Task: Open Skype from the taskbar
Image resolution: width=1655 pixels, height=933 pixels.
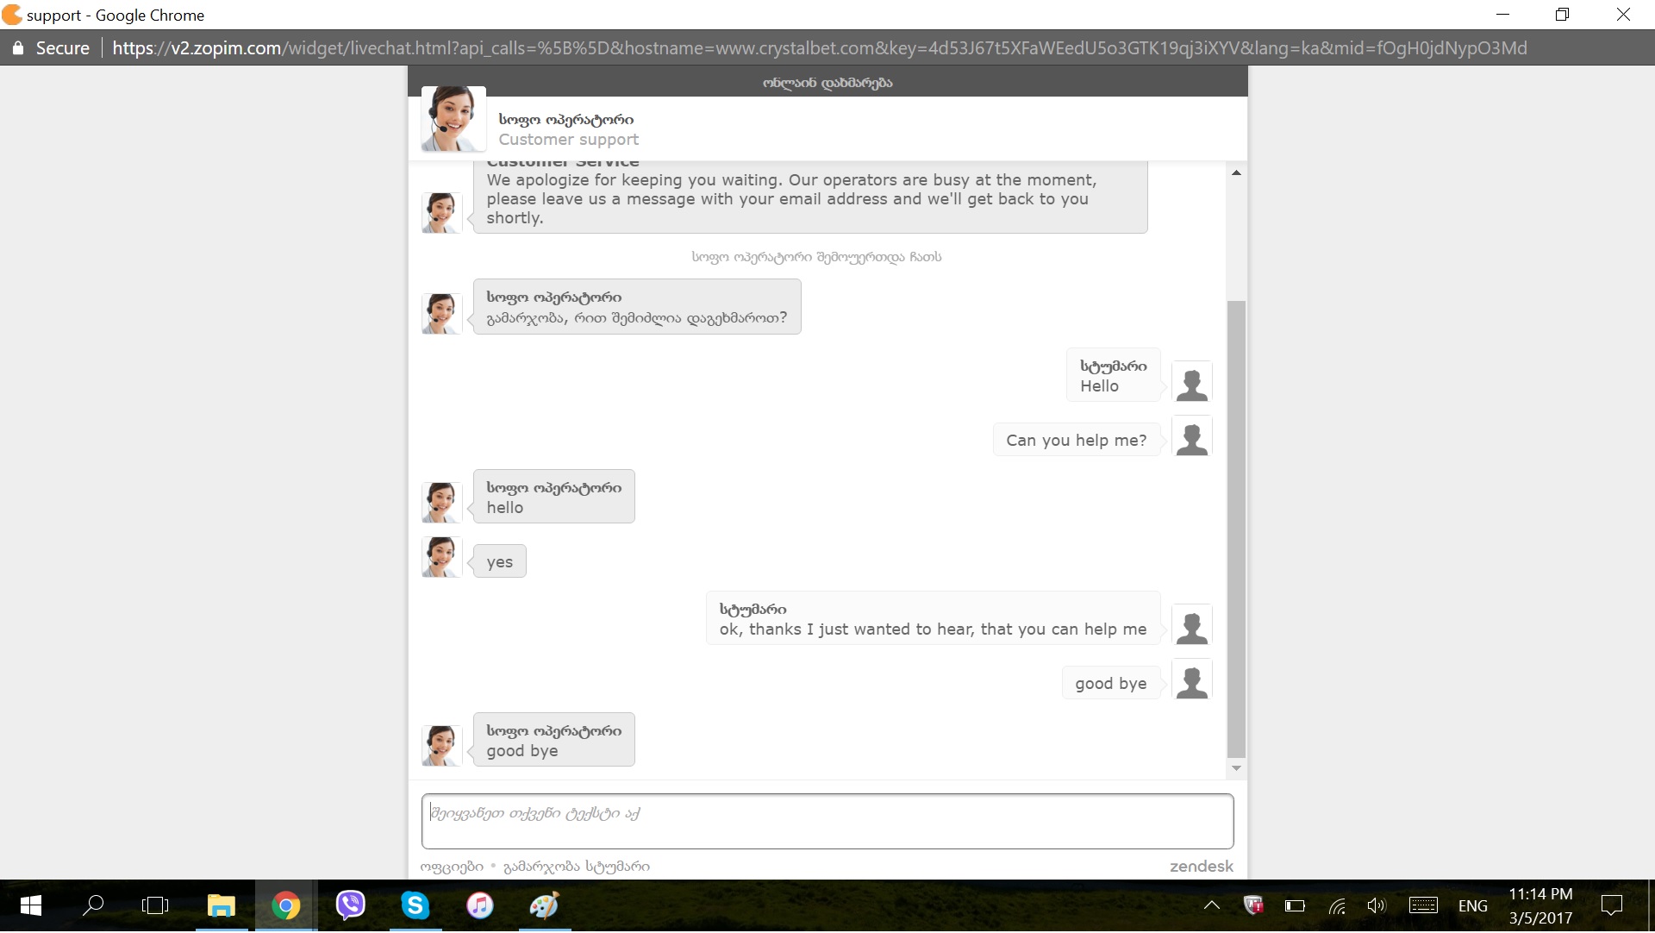Action: (415, 905)
